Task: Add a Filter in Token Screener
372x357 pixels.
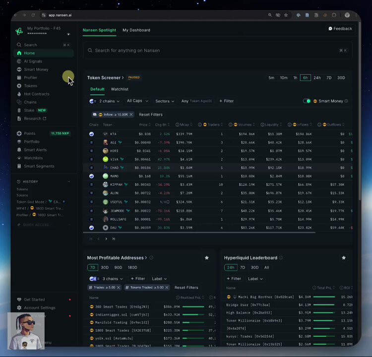Action: click(226, 101)
